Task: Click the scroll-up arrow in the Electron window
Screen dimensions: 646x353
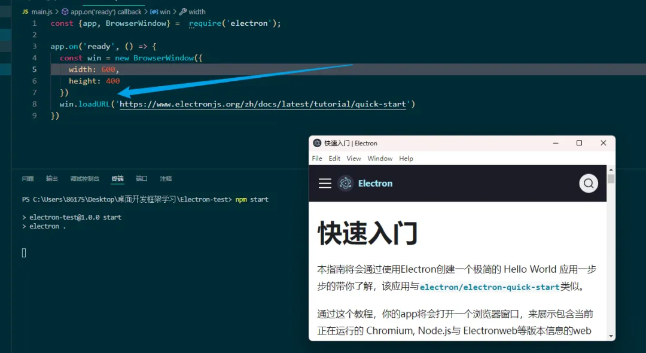Action: 611,169
